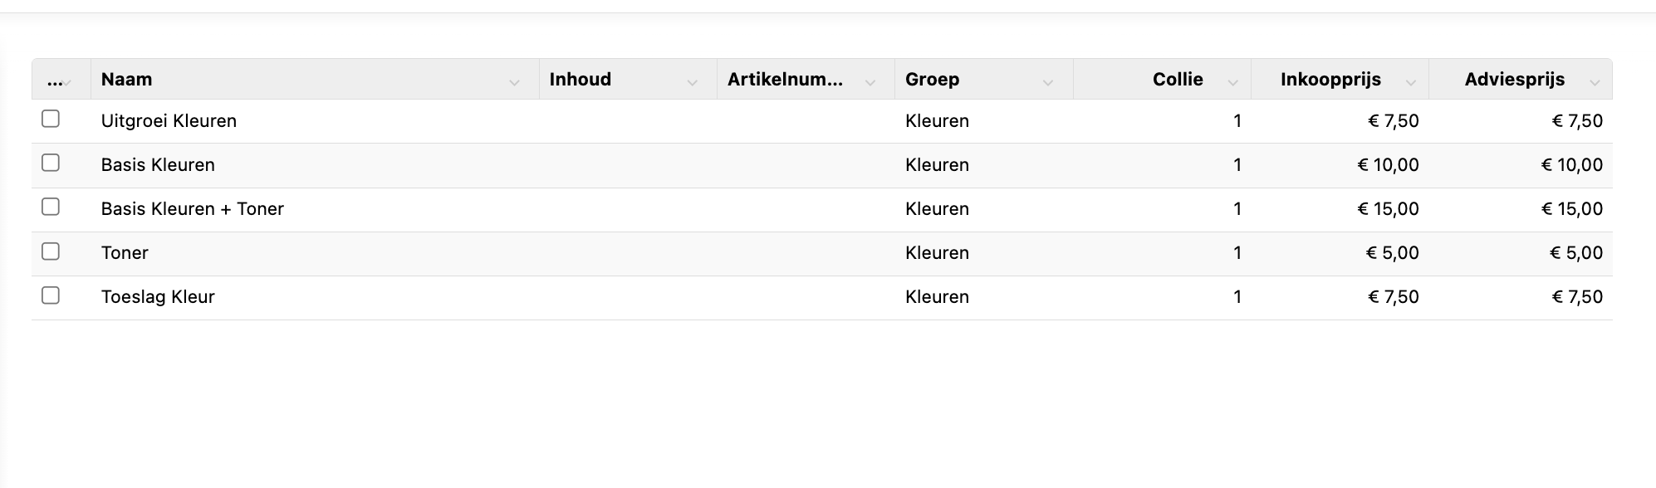Click the Toner row € 5,00 Adviesprijs

pos(1575,253)
